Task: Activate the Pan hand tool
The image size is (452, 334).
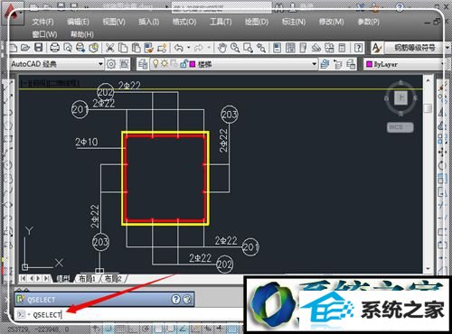Action: coord(222,48)
